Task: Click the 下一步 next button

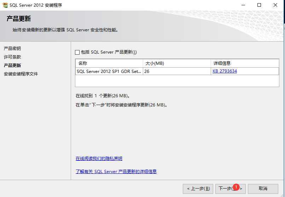Action: pos(231,189)
